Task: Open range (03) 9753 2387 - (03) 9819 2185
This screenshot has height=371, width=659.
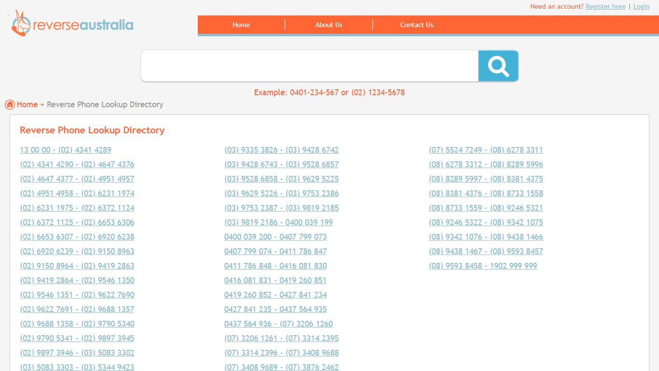Action: coord(282,208)
